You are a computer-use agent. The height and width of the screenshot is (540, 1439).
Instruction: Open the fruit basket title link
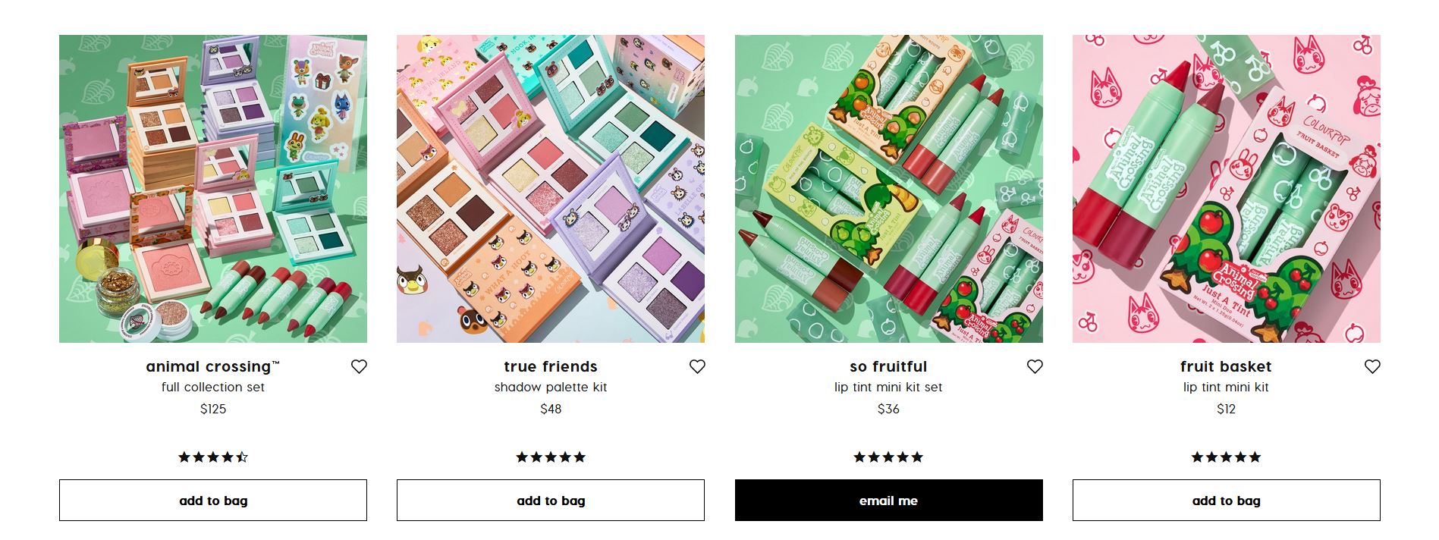pos(1226,367)
